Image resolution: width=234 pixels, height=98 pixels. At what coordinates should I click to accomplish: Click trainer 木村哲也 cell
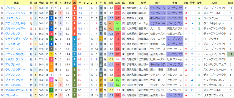click(x=132, y=8)
